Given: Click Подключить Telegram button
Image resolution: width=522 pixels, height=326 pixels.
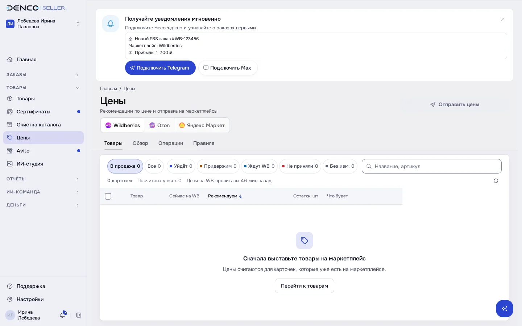Looking at the screenshot, I should coord(160,68).
